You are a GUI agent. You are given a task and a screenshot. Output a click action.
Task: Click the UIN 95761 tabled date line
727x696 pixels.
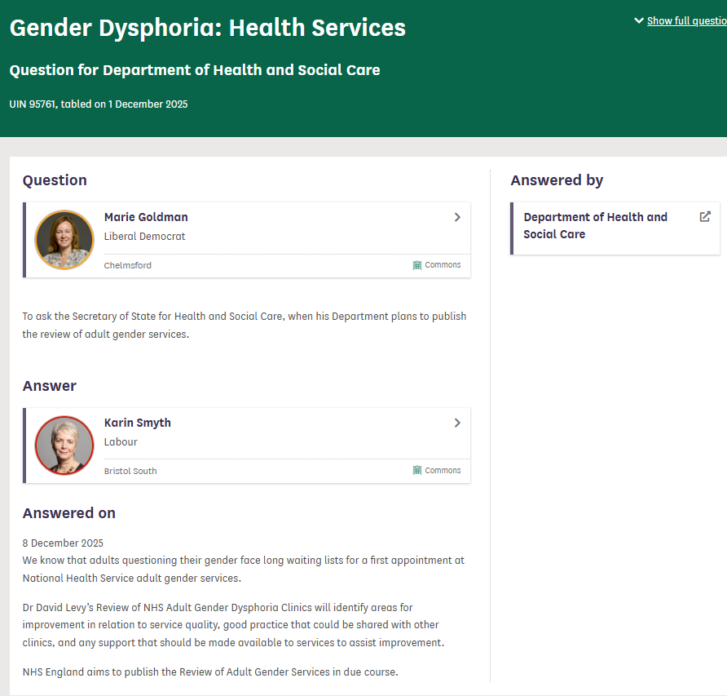[x=99, y=104]
